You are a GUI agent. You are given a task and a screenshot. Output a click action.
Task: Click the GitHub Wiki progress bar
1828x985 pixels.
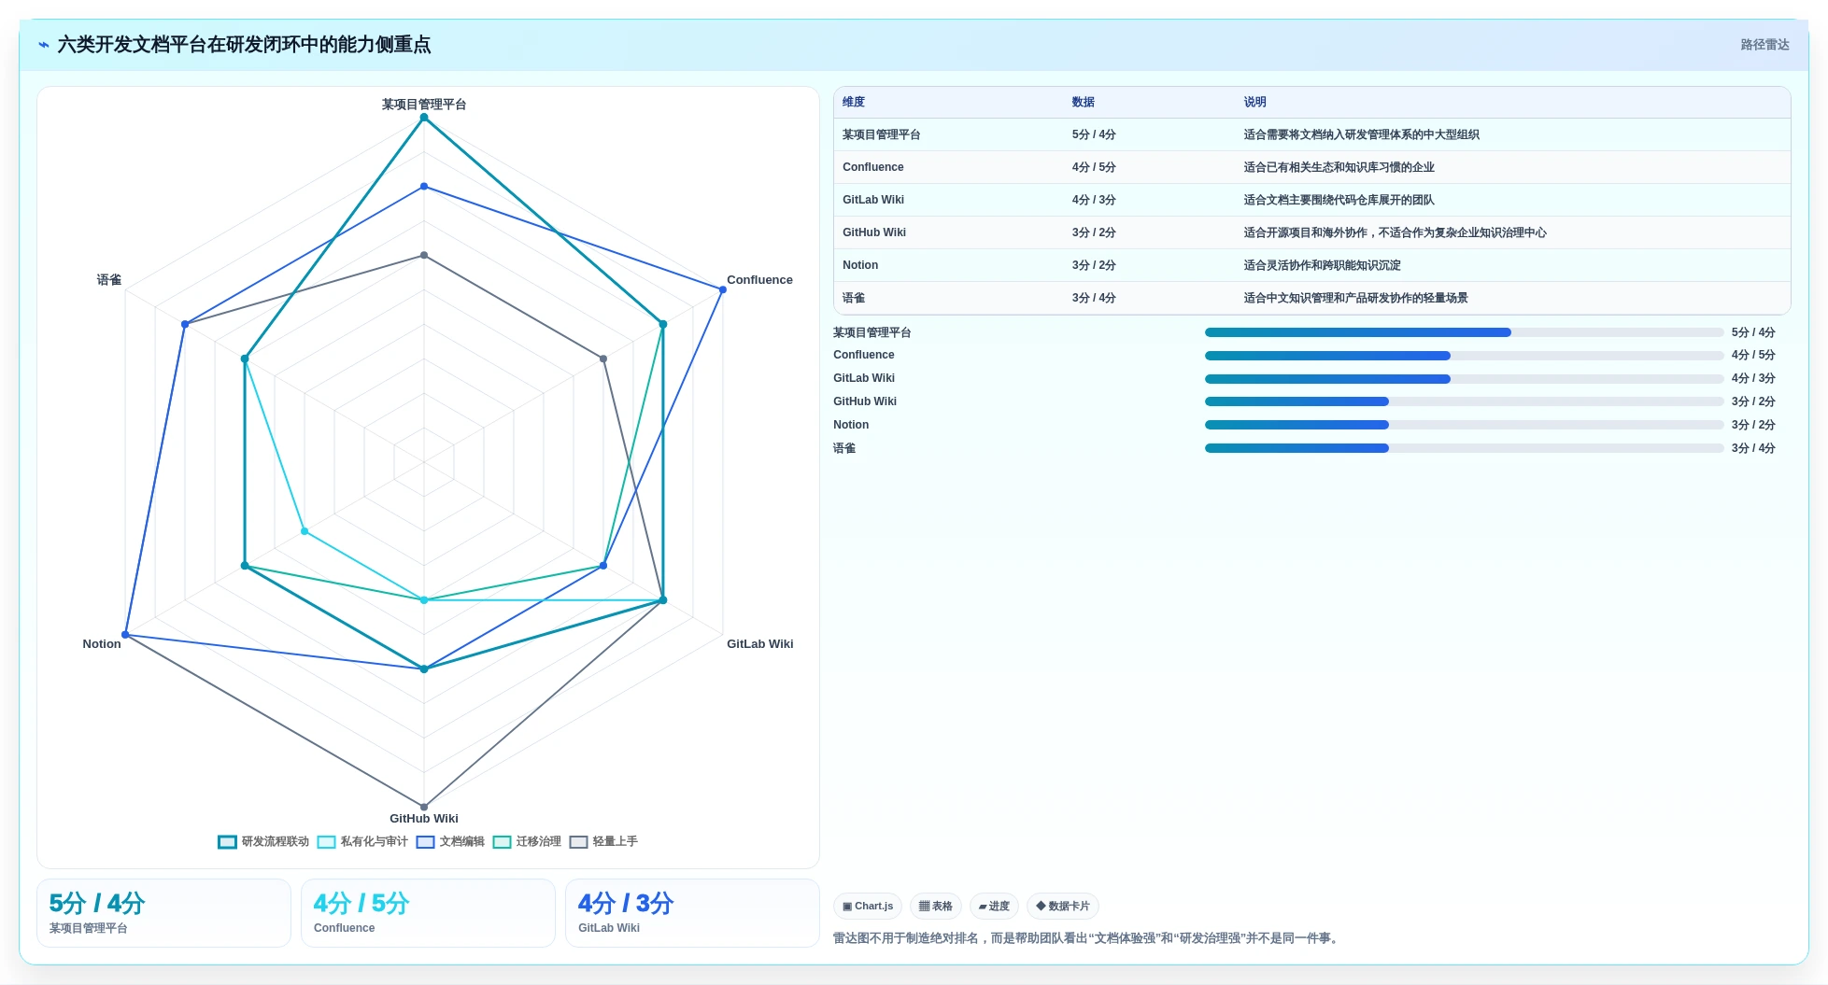point(1464,401)
